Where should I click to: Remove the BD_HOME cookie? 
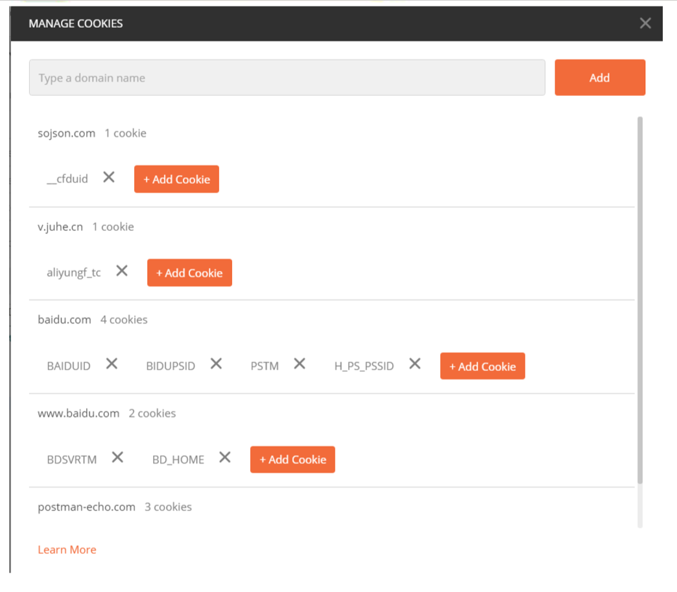pos(225,458)
